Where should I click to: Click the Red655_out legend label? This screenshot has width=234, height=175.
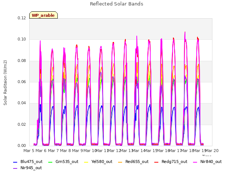point(137,162)
